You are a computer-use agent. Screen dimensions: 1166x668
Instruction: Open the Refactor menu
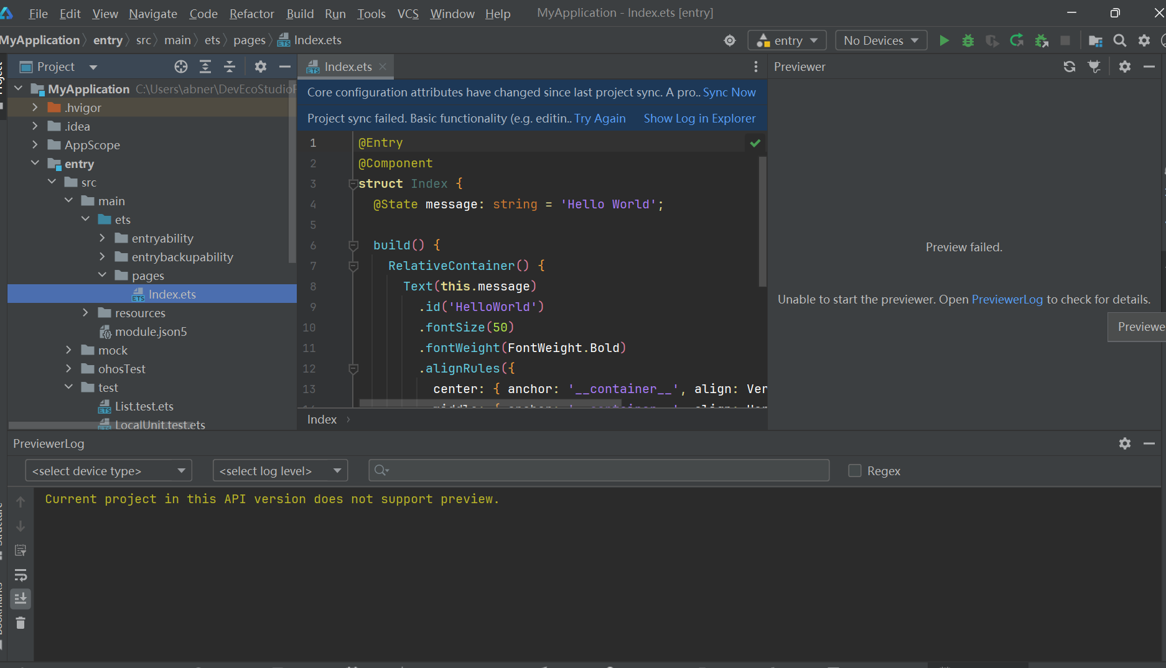[x=251, y=14]
